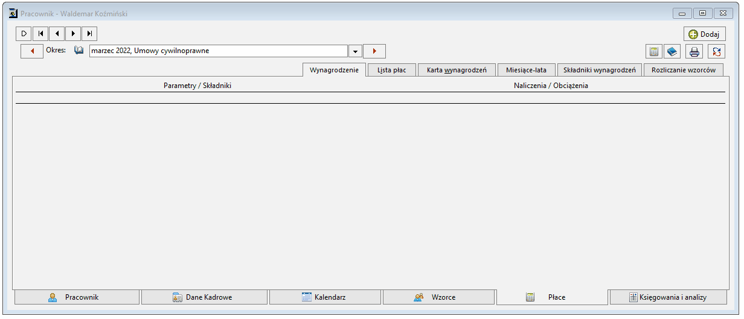Open the Karta wynagrodzeń tab

[457, 70]
